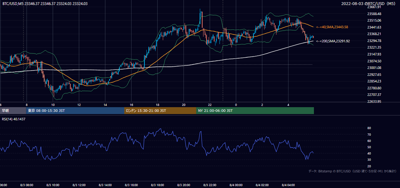Image resolution: width=400 pixels, height=188 pixels.
Task: Click price axis value 23441.63
Action: pos(374,27)
